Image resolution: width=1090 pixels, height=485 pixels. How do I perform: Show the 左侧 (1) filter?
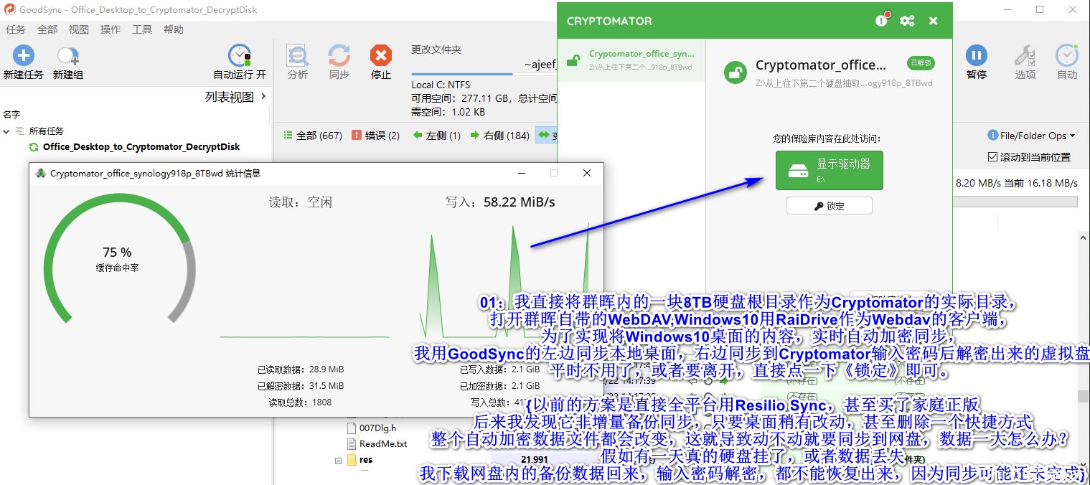(x=437, y=135)
